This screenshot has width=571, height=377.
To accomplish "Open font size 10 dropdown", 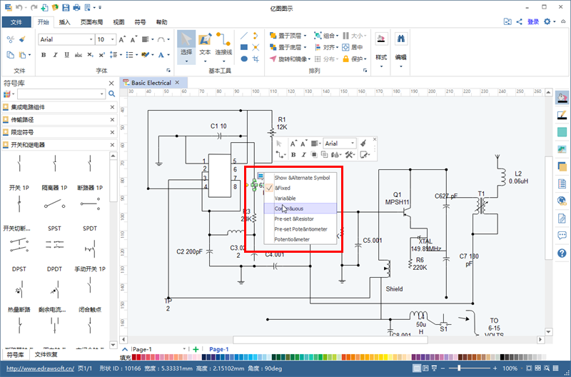I will (x=113, y=39).
